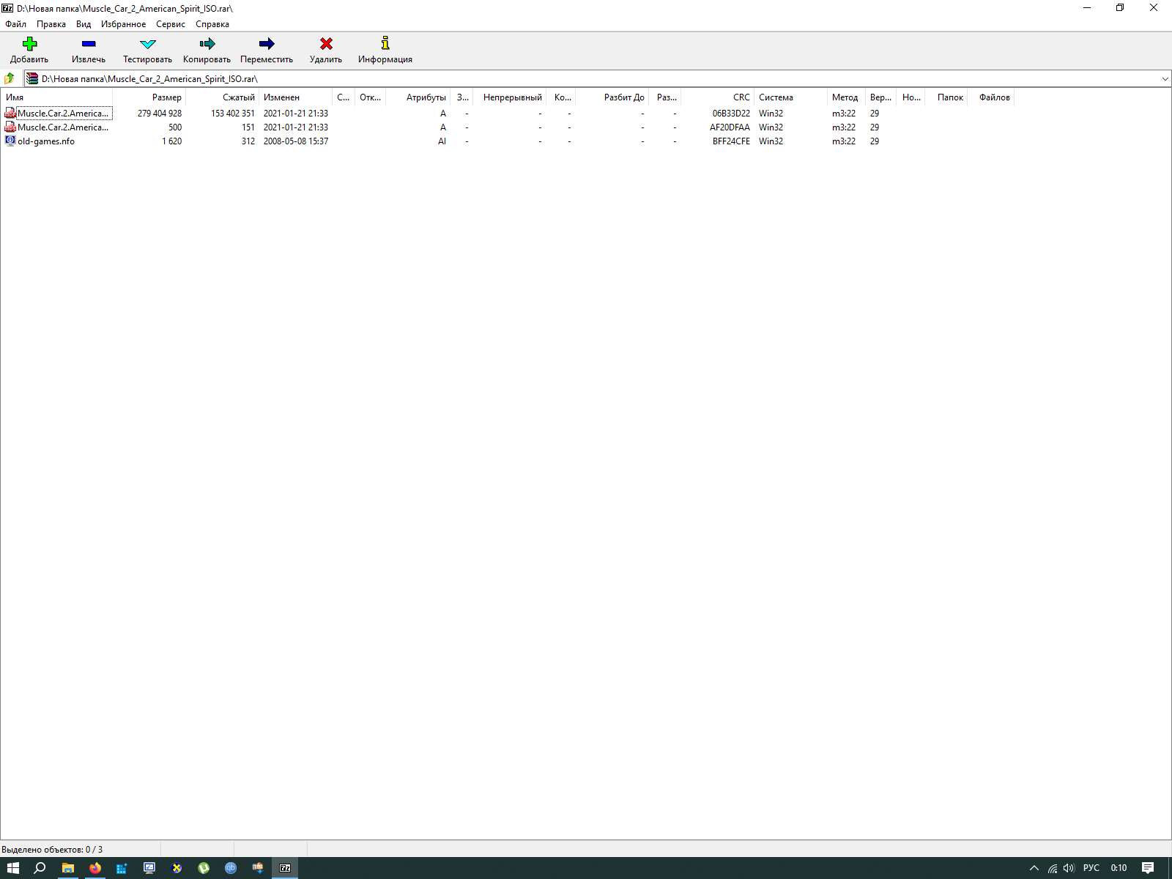Show hidden system tray icons

pos(1034,868)
